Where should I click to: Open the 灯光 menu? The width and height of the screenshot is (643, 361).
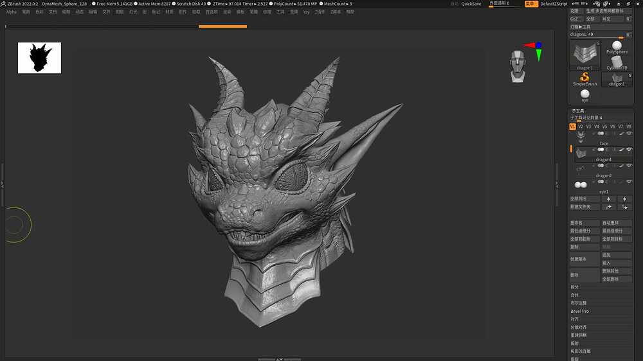133,12
